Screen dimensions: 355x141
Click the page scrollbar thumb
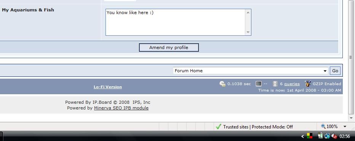tap(351, 57)
